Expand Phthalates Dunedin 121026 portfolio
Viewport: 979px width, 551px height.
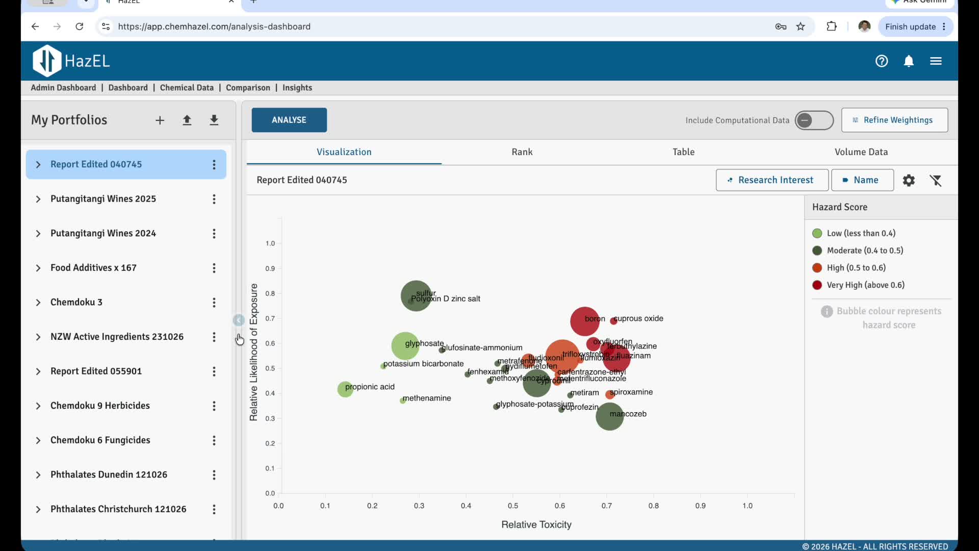(38, 475)
